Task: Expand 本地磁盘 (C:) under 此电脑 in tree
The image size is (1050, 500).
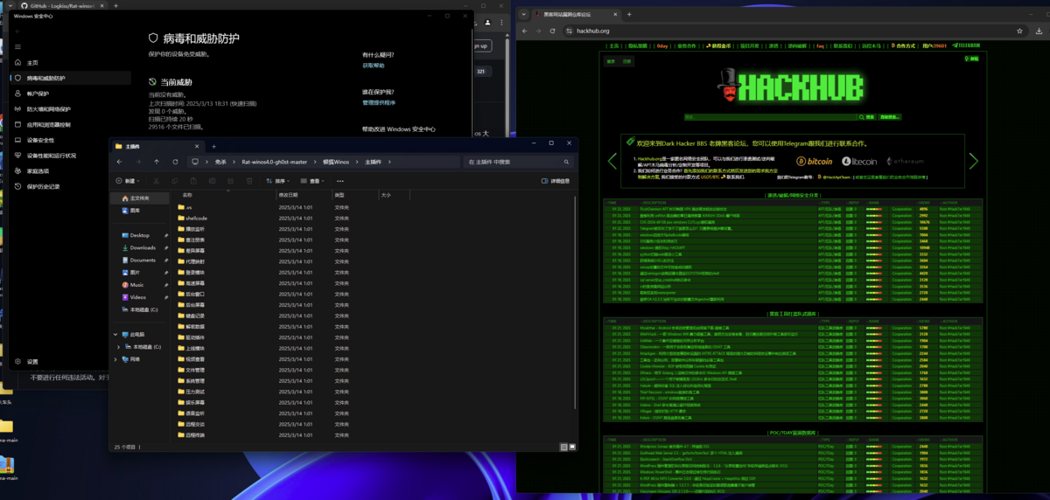Action: click(120, 347)
